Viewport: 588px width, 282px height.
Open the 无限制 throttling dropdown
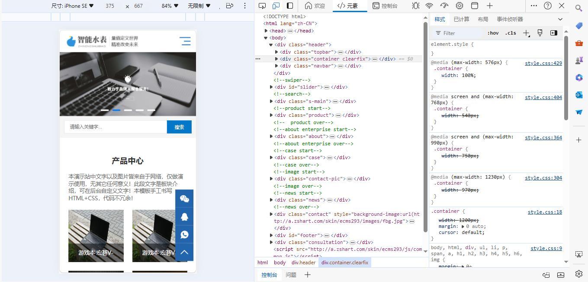pos(199,6)
